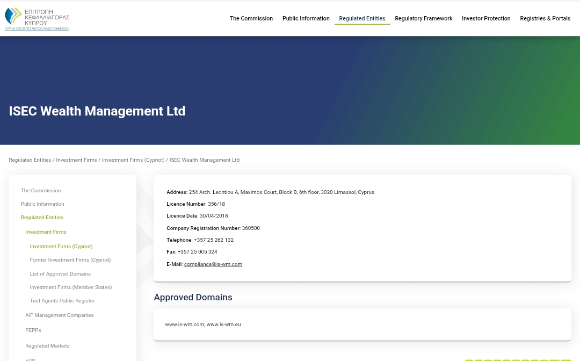The image size is (580, 361).
Task: Click the ISEC Wealth Management Ltd page title
Action: coord(97,111)
